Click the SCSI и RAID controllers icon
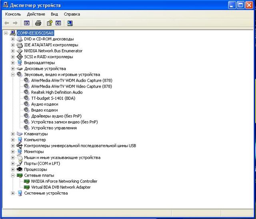The width and height of the screenshot is (256, 219). coord(20,57)
